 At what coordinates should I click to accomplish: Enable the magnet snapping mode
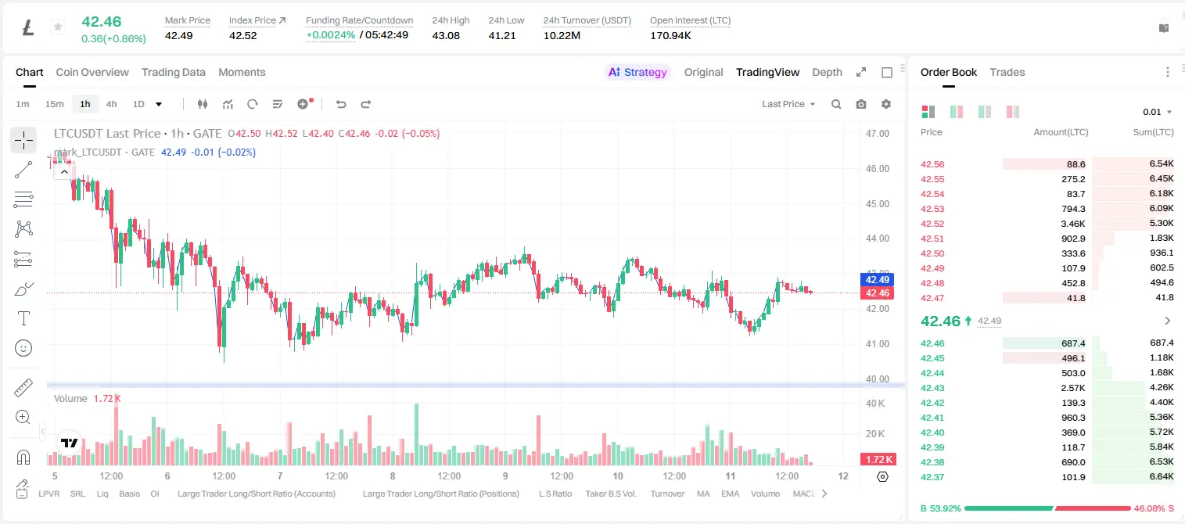23,458
